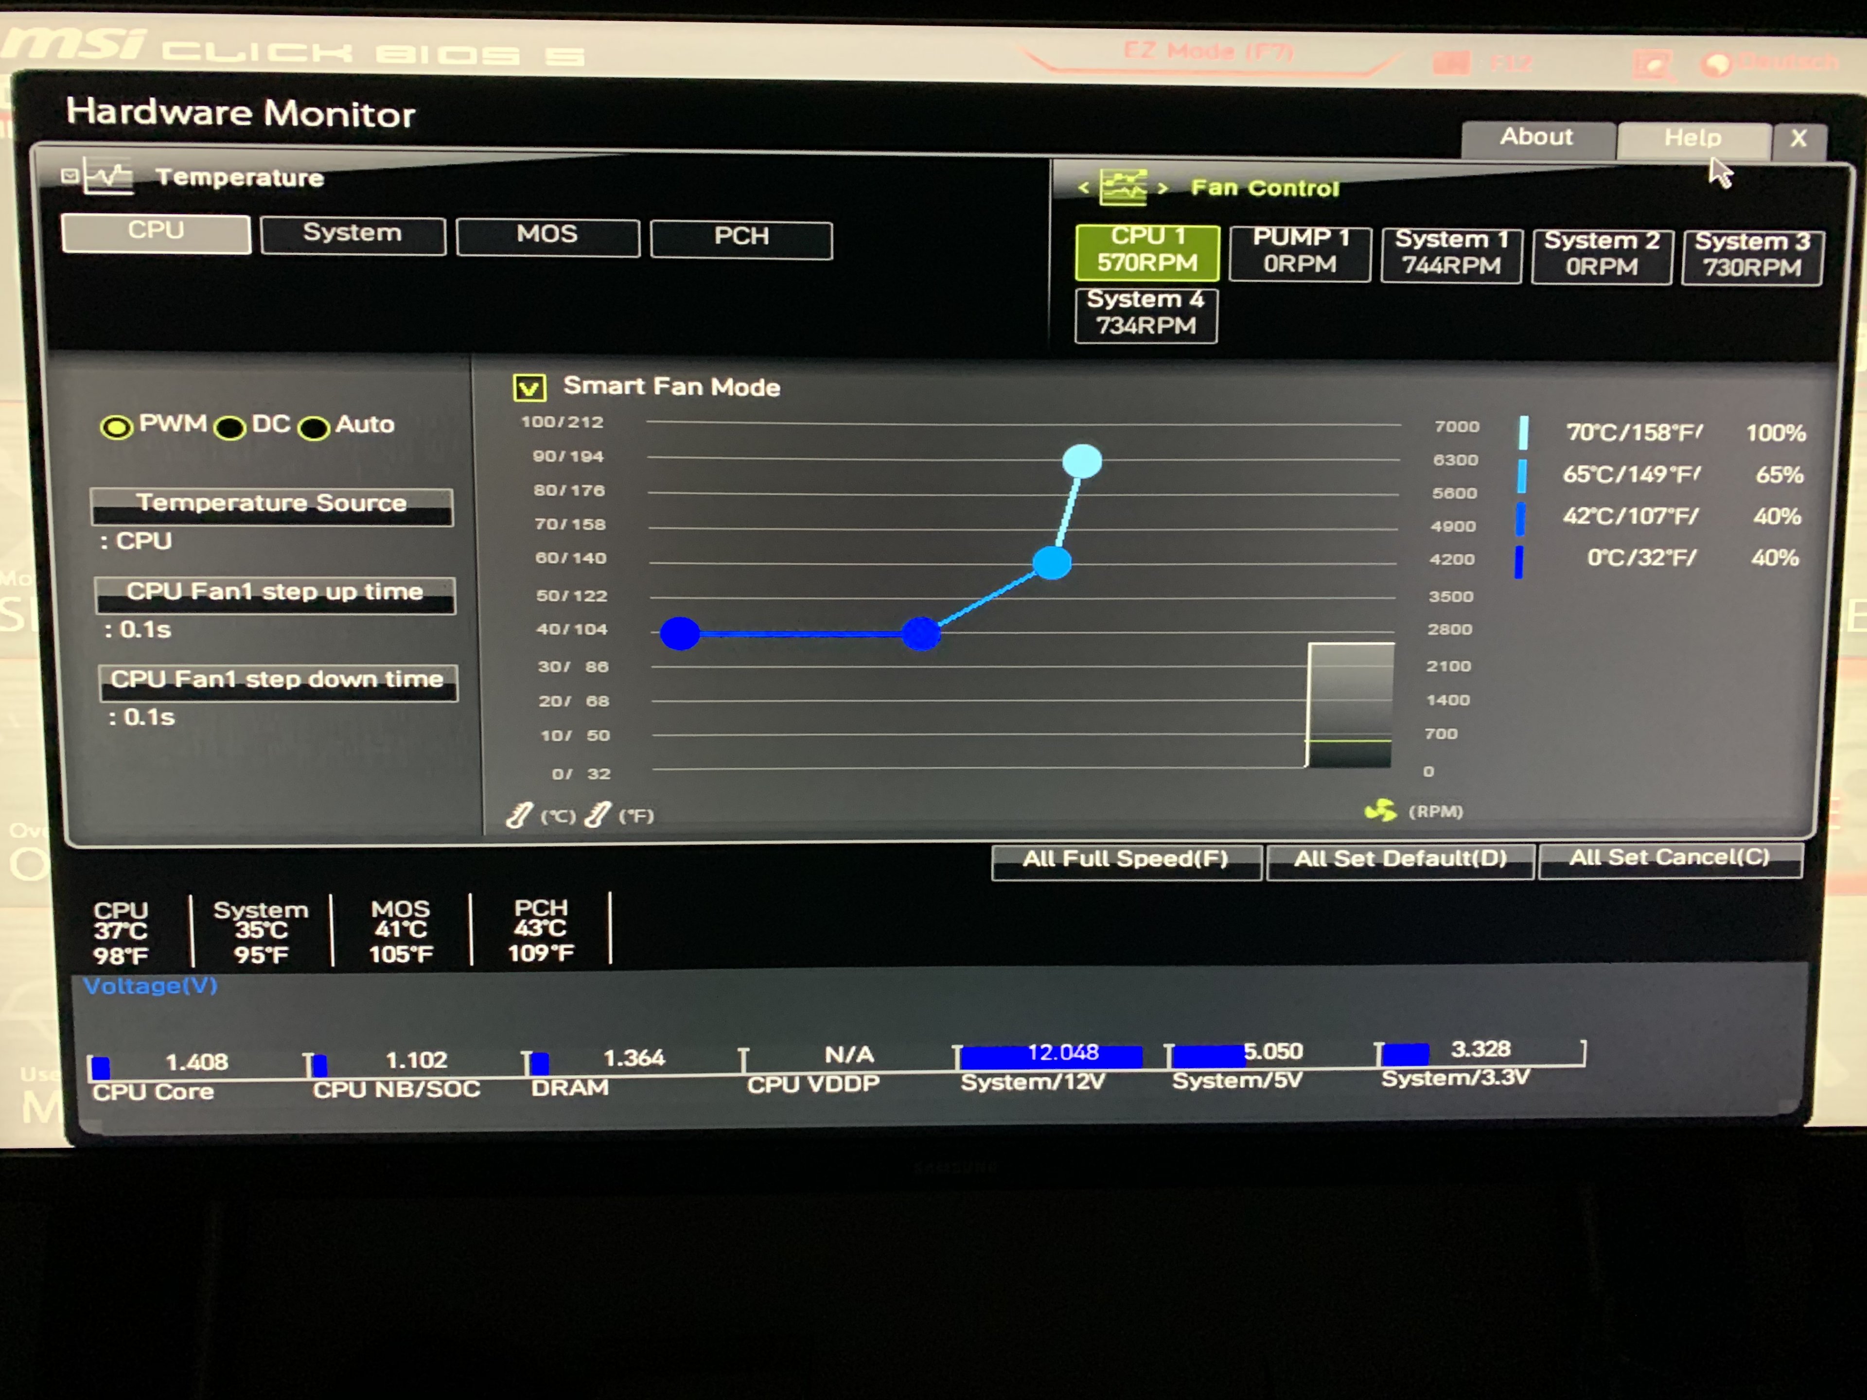
Task: Select the DC radio button
Action: (229, 428)
